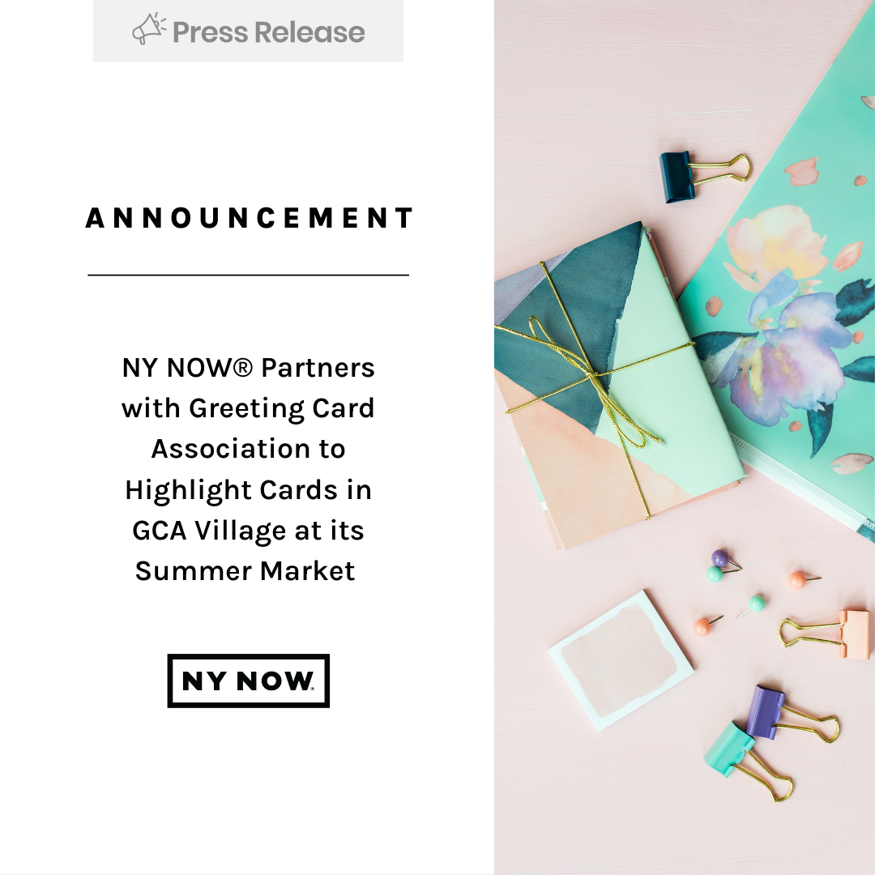Image resolution: width=875 pixels, height=875 pixels.
Task: Select the headline about Greeting Card Association
Action: pos(248,469)
